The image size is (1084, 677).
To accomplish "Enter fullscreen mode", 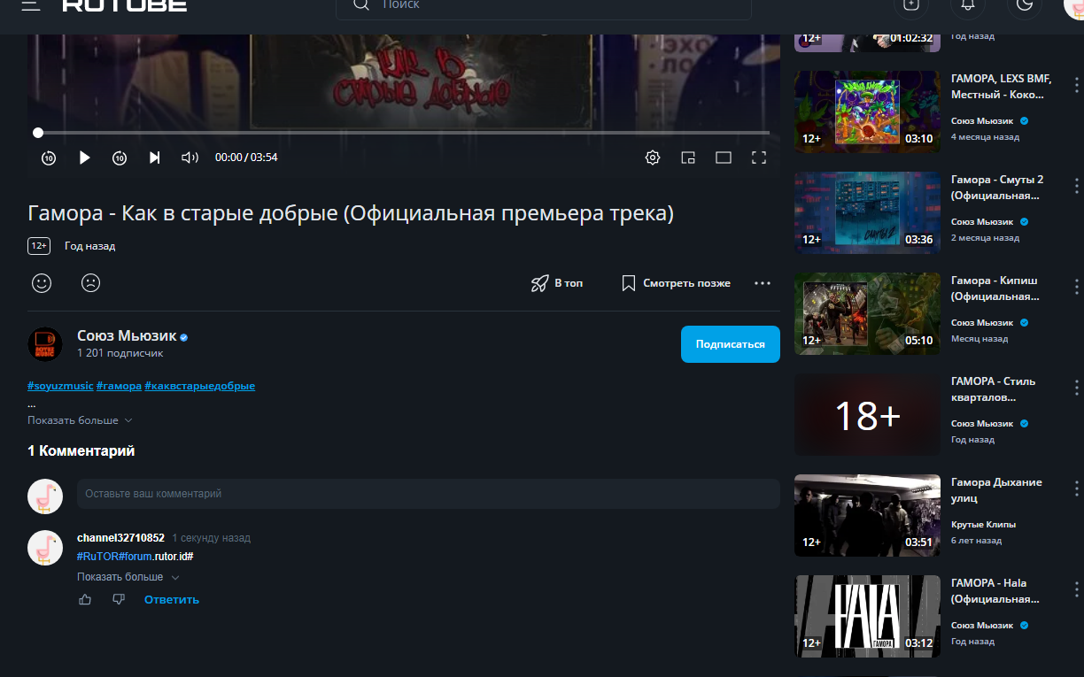I will click(759, 158).
